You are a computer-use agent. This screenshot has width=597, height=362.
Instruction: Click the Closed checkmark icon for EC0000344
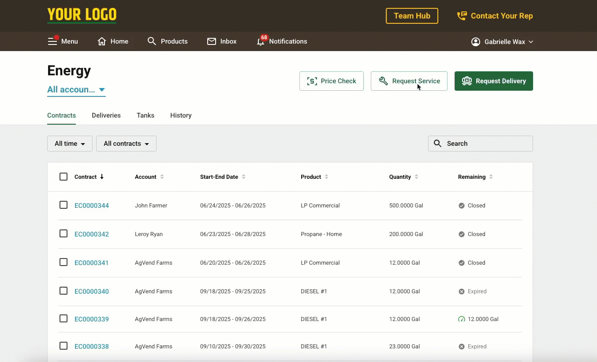[462, 206]
